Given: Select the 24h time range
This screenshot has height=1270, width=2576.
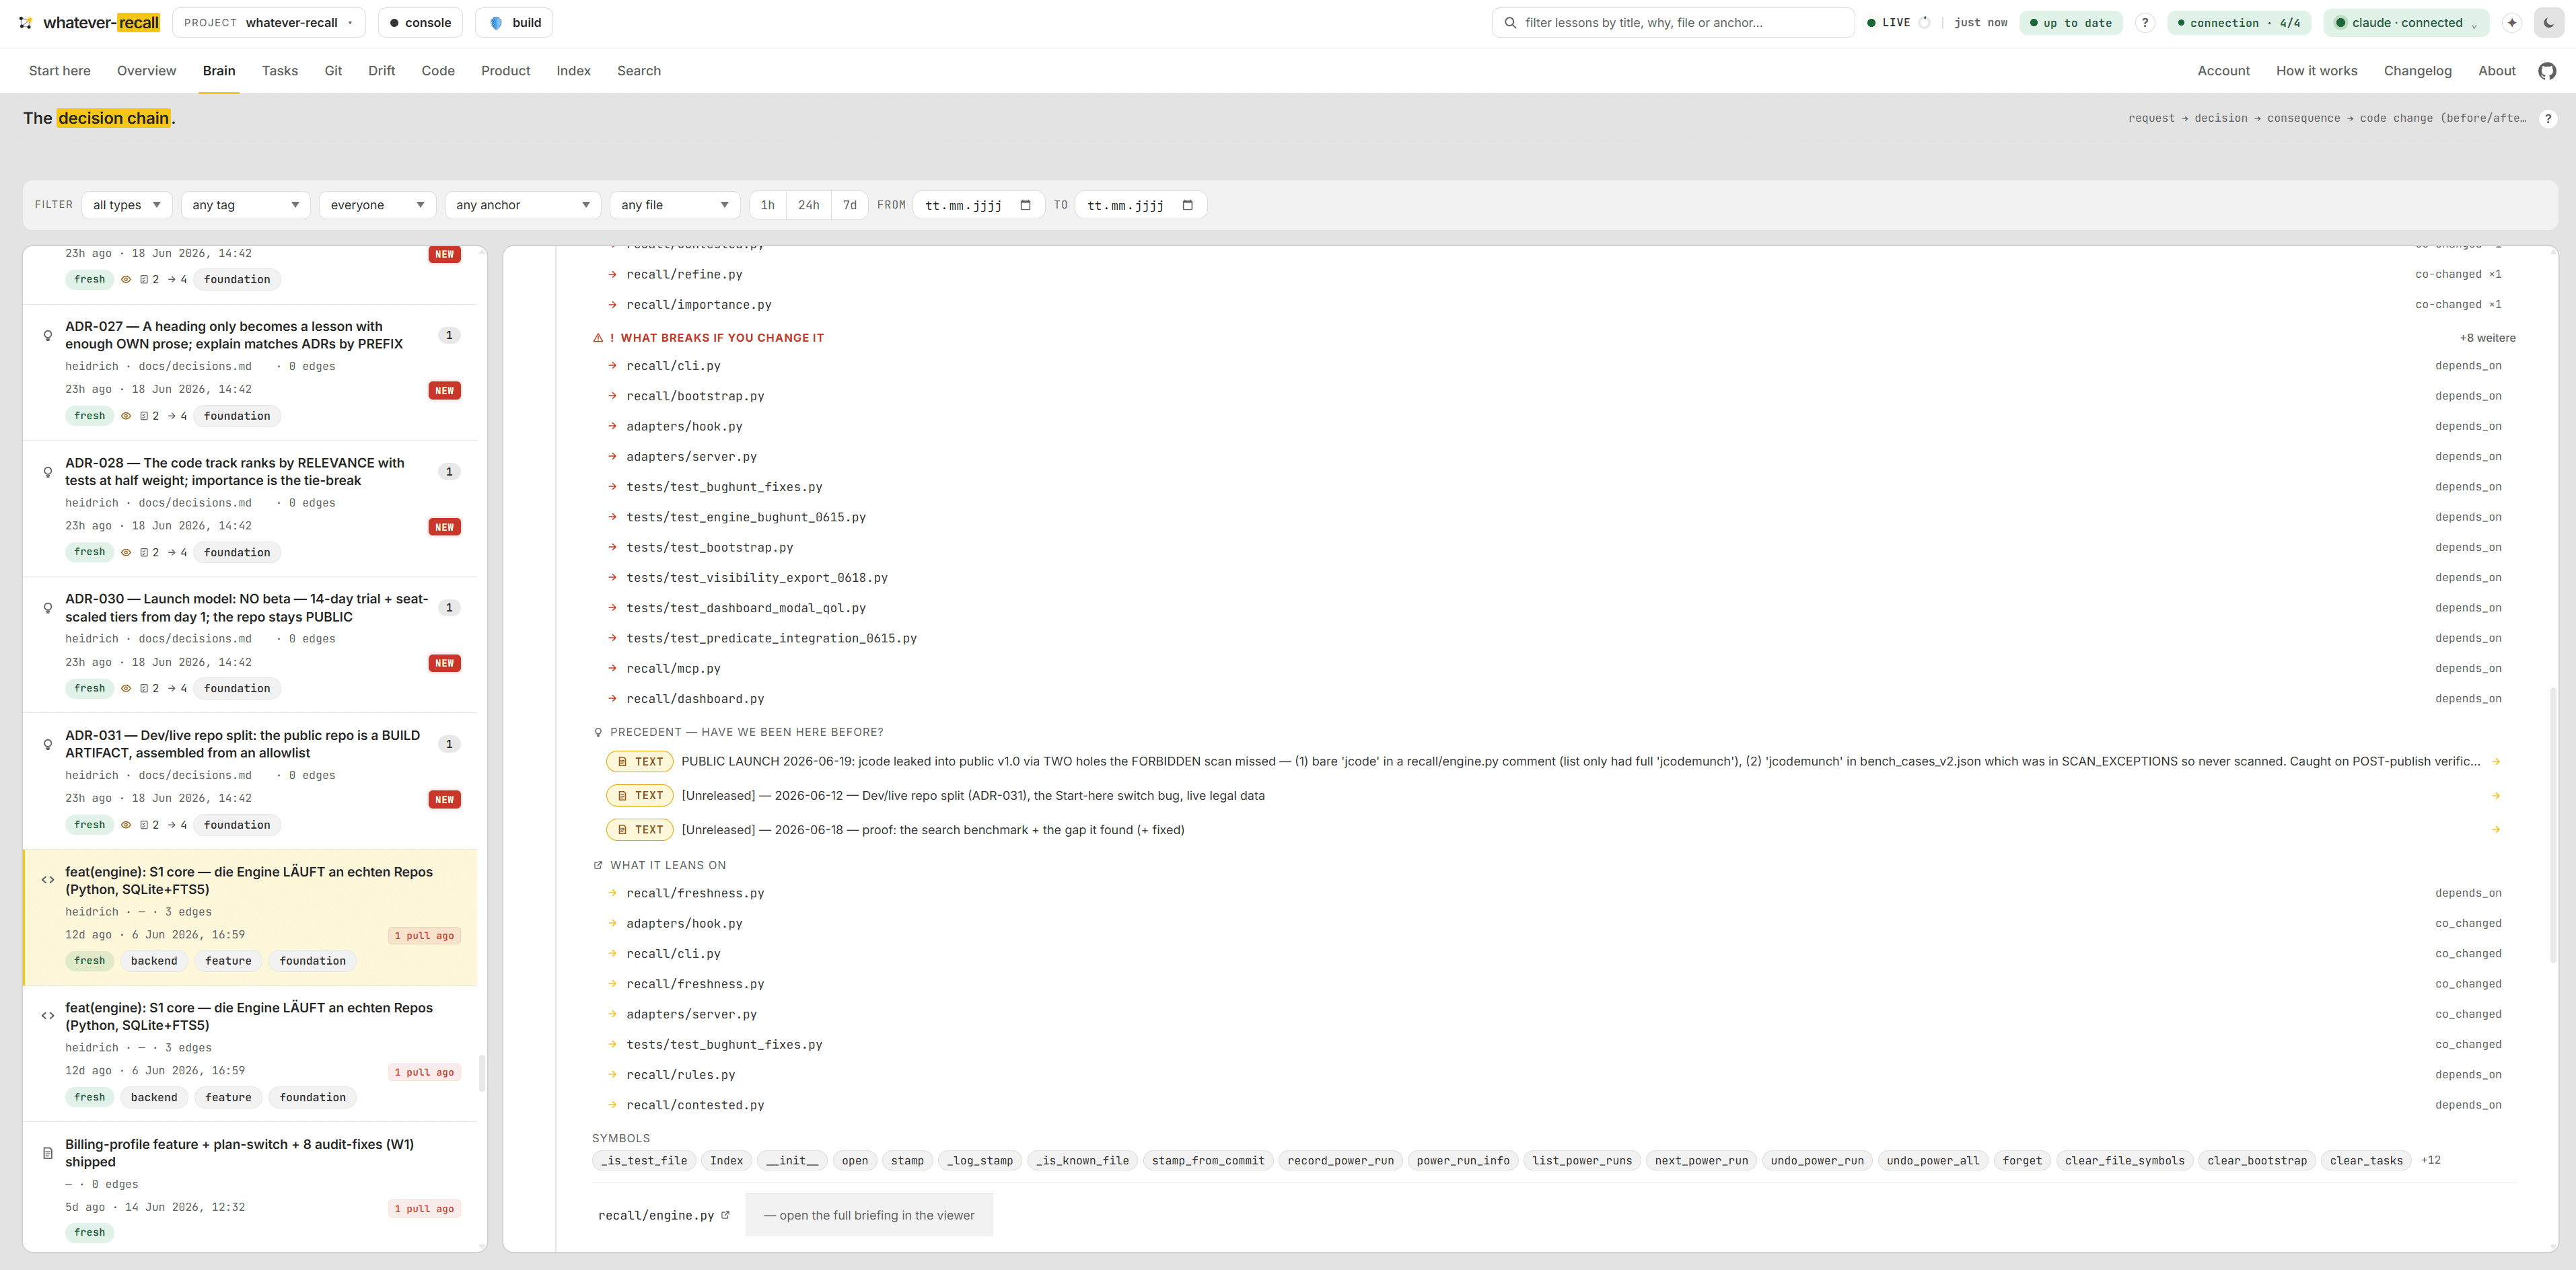Looking at the screenshot, I should tap(809, 205).
